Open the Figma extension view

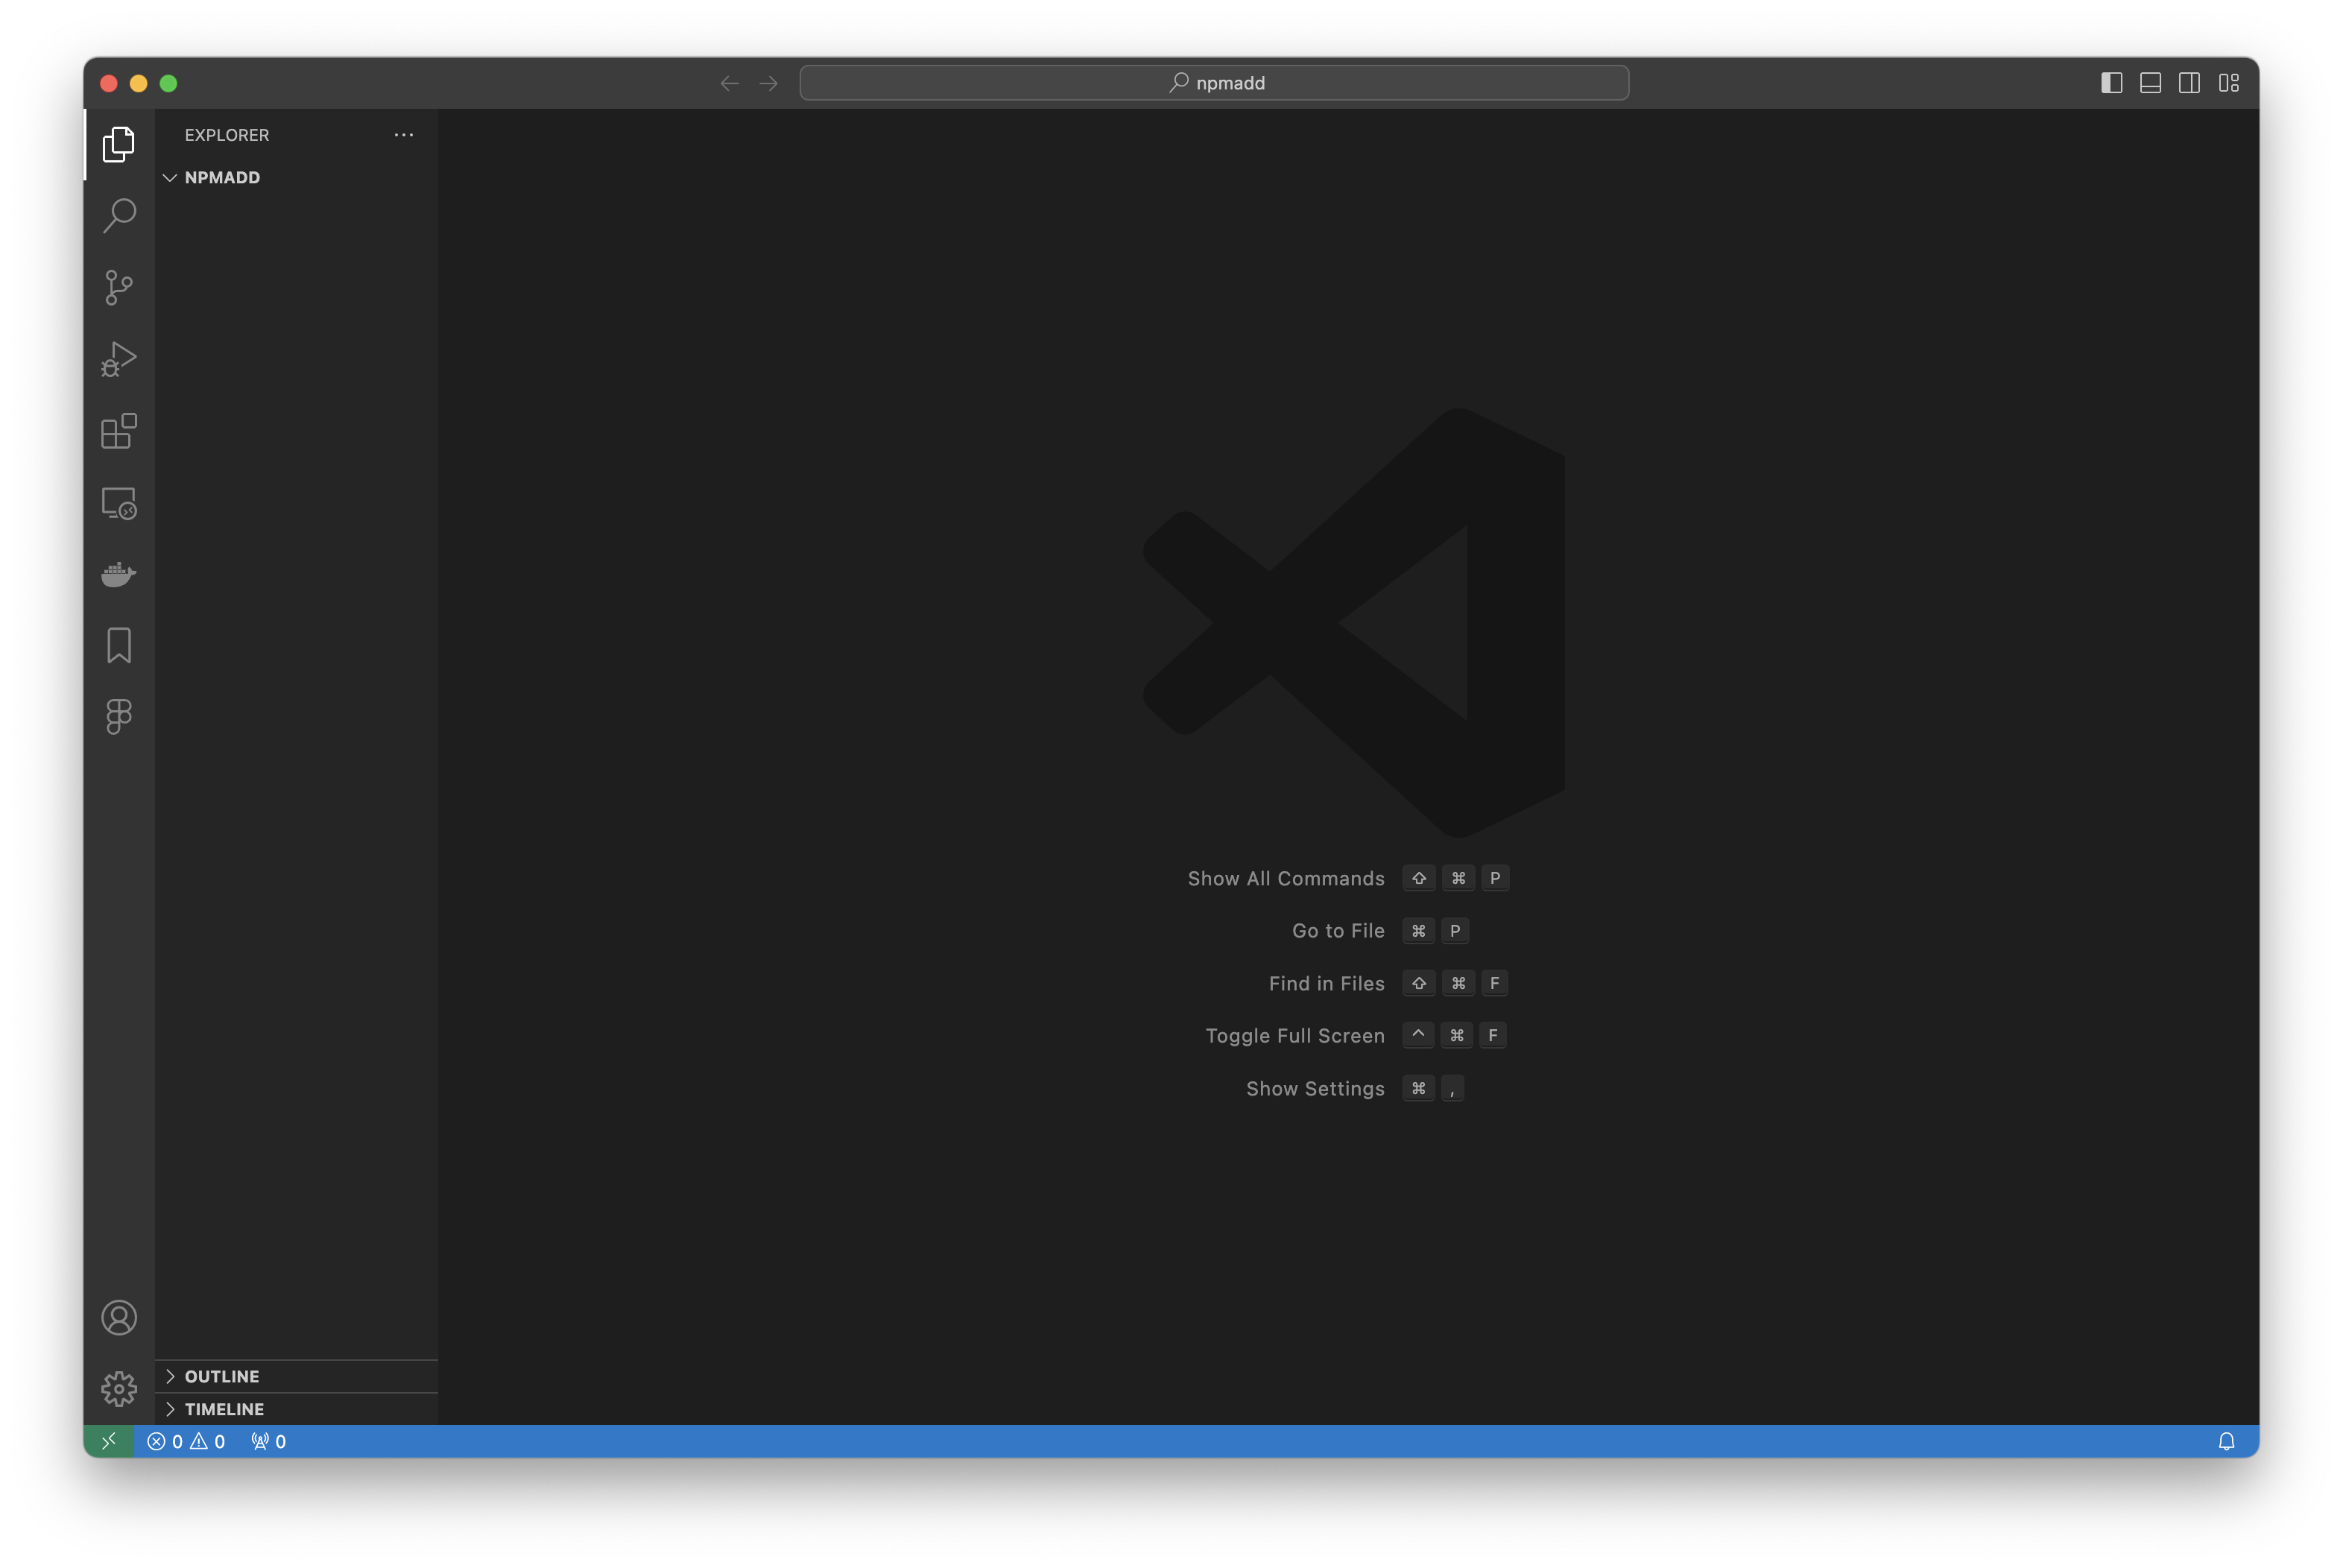[x=119, y=717]
